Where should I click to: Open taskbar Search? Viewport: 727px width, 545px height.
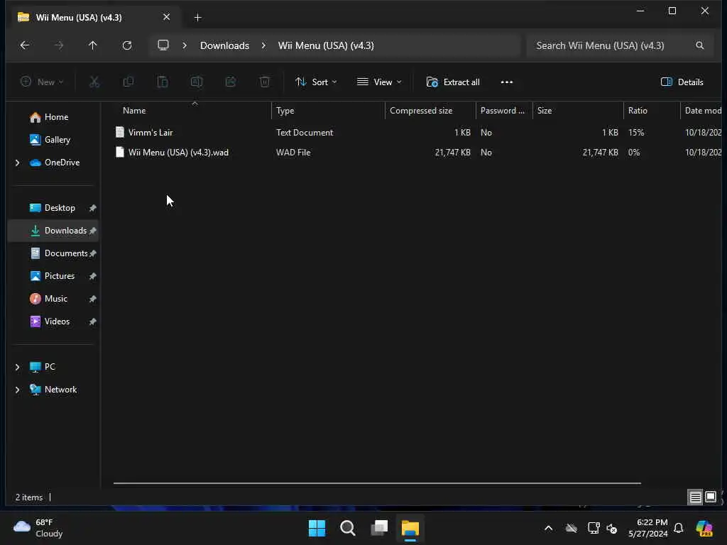[x=348, y=528]
